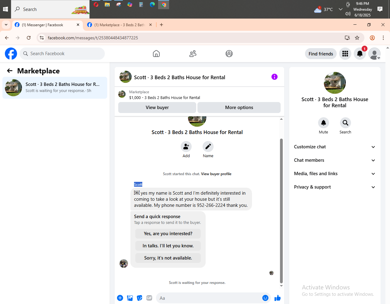Click the install app icon in address bar
Image resolution: width=390 pixels, height=304 pixels.
point(347,38)
